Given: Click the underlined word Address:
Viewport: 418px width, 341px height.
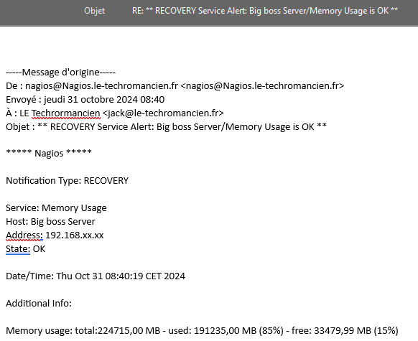Looking at the screenshot, I should coord(24,235).
